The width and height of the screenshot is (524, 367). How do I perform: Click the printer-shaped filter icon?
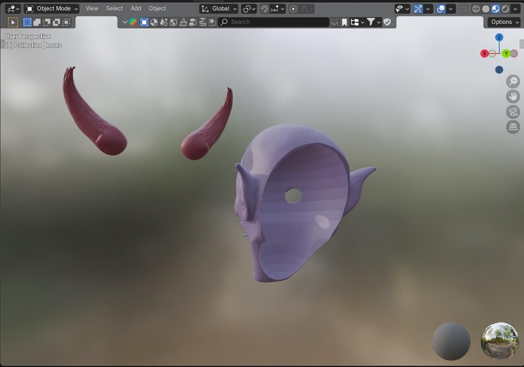tap(193, 22)
